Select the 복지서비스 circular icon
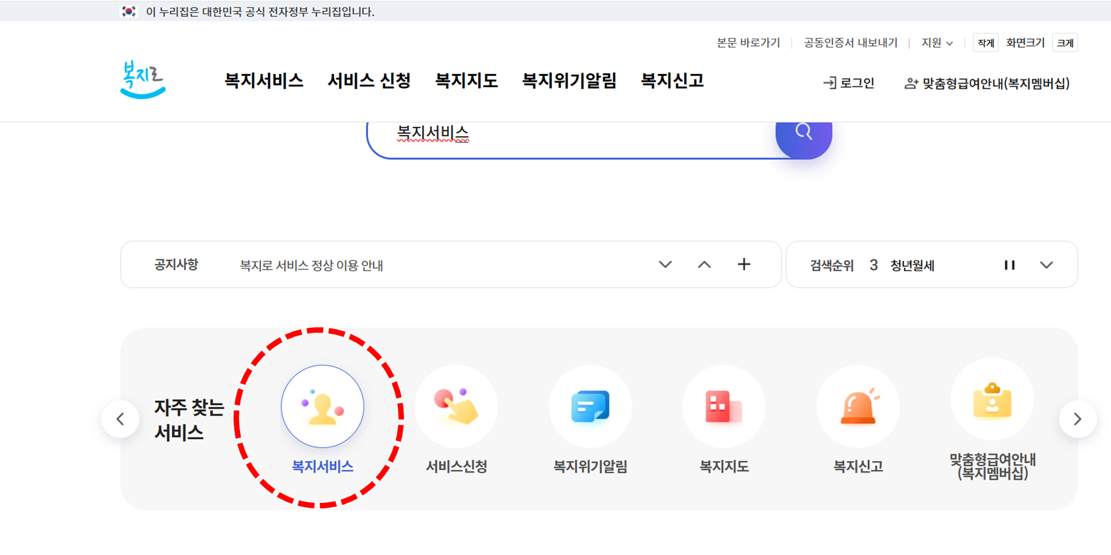Viewport: 1111px width, 555px height. click(323, 407)
